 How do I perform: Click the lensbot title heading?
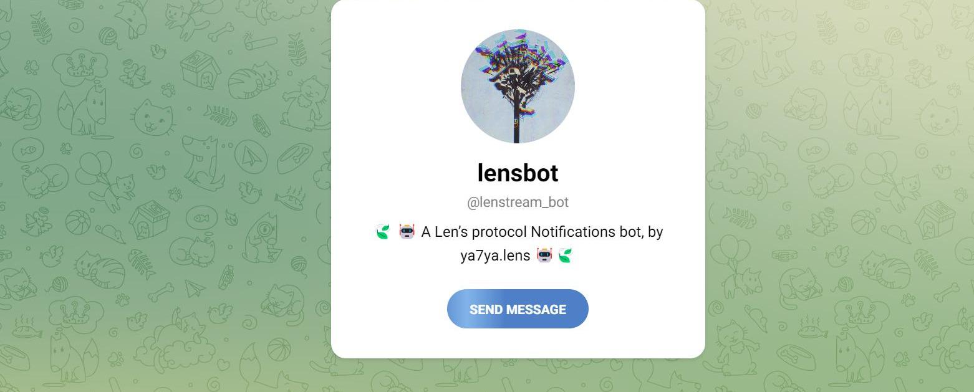[x=518, y=173]
